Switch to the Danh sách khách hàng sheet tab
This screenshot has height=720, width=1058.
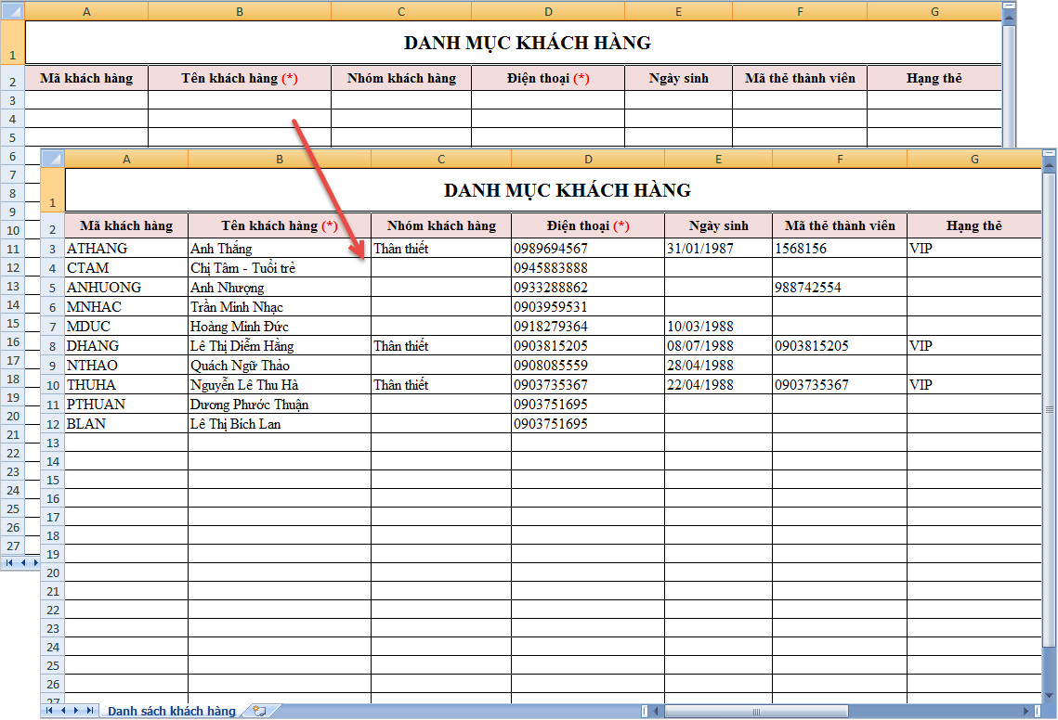click(170, 711)
